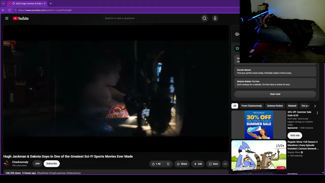Join the CineAnomaly channel membership
The width and height of the screenshot is (325, 183).
click(x=37, y=164)
